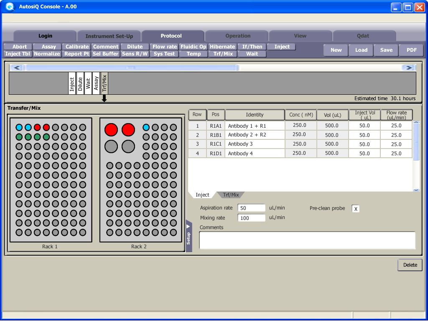Image resolution: width=428 pixels, height=328 pixels.
Task: Save the protocol with Save button
Action: tap(386, 50)
